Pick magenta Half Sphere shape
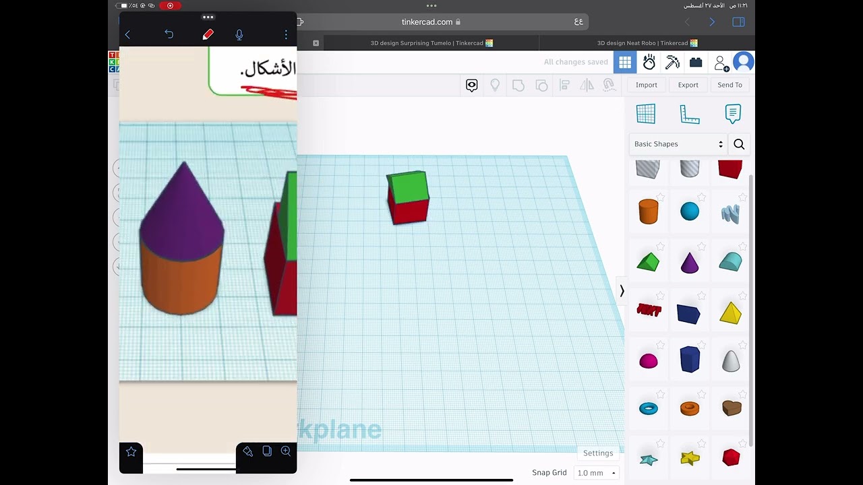 pos(648,360)
